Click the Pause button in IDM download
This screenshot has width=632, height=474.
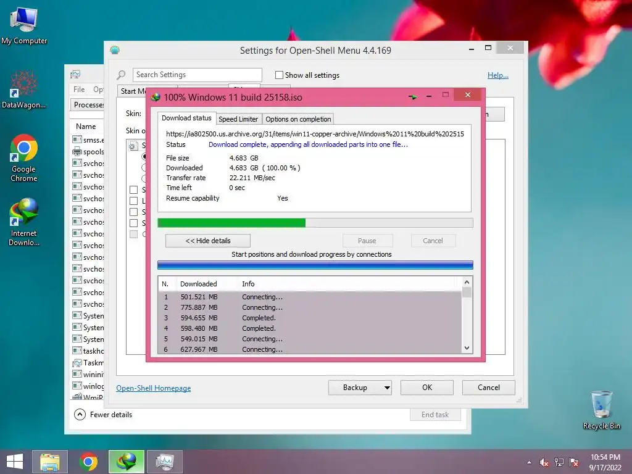(367, 241)
